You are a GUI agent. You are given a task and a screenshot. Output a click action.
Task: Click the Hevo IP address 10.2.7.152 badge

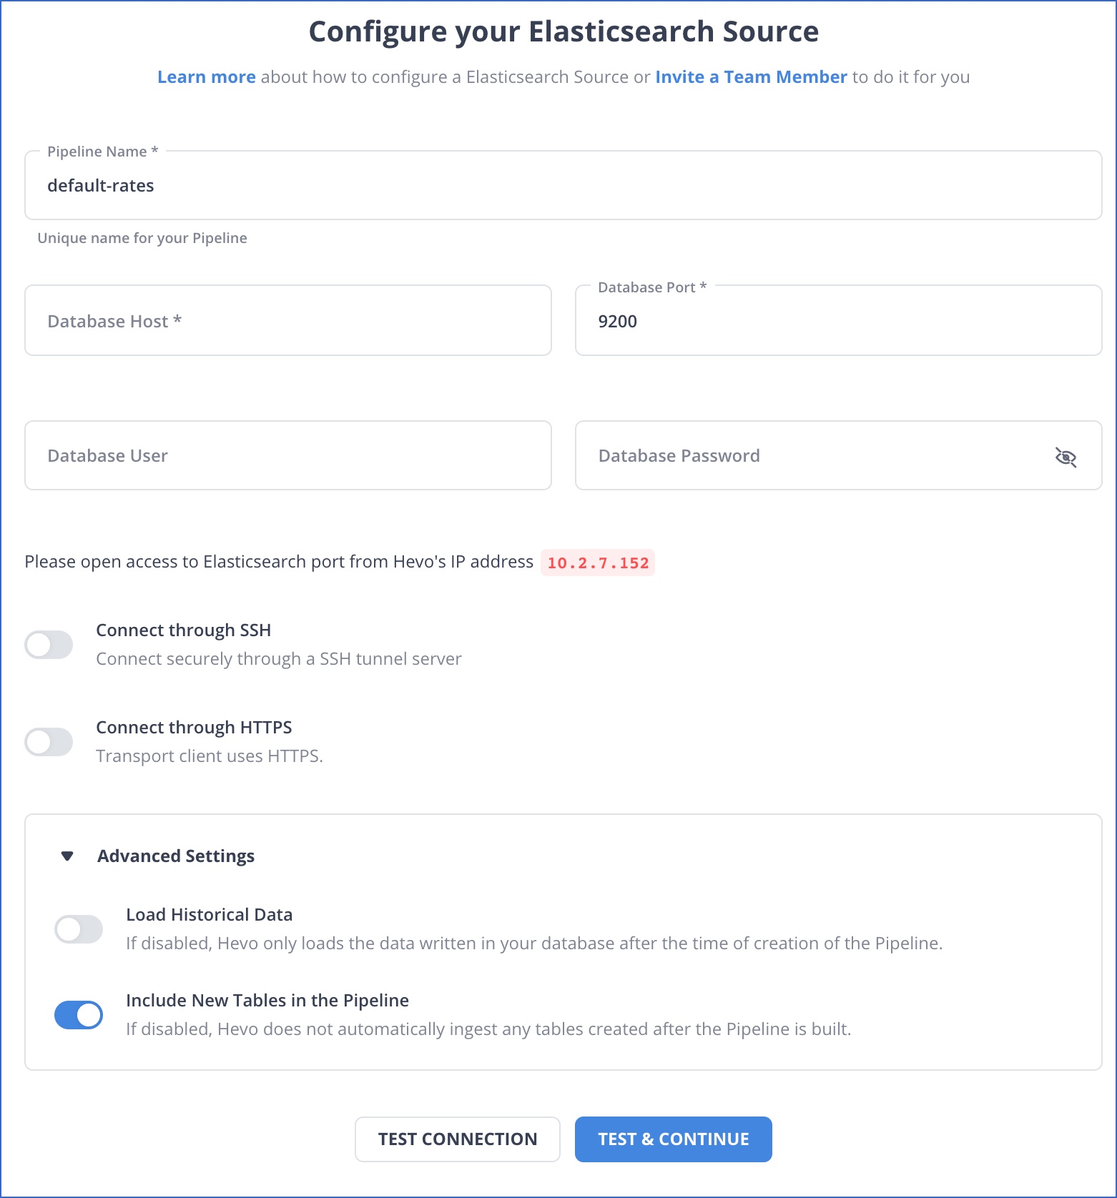598,563
